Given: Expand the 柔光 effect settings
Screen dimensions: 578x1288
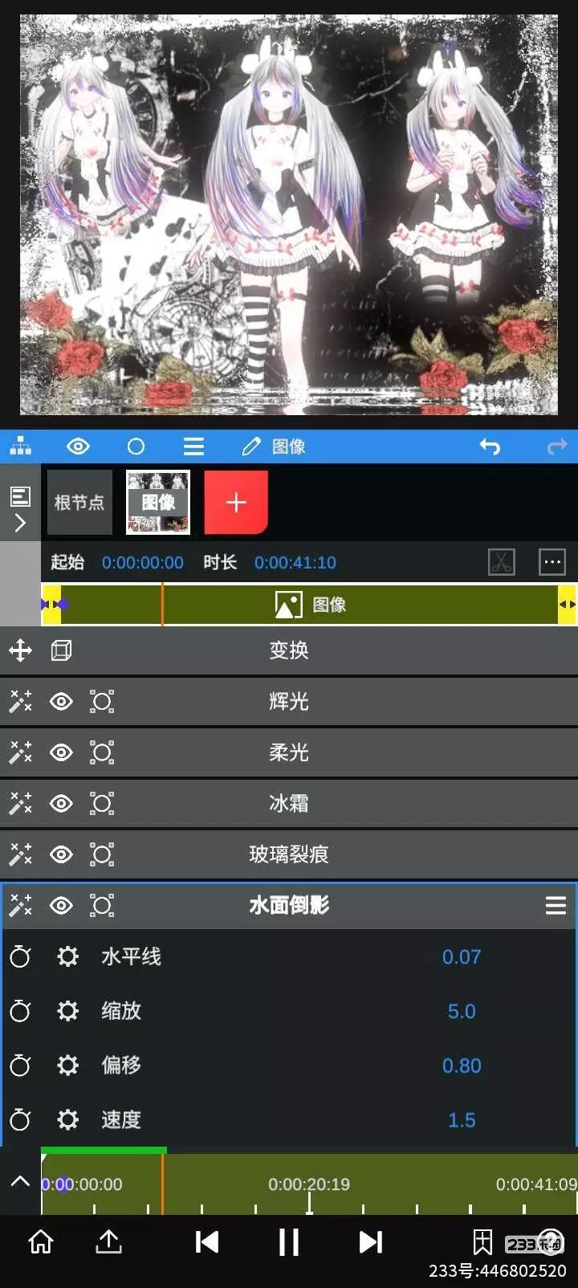Looking at the screenshot, I should (289, 752).
